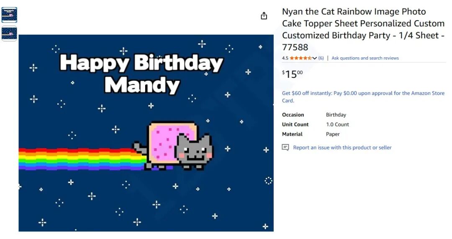This screenshot has height=239, width=452.
Task: Open the (6) customer reviews link
Action: [x=321, y=58]
